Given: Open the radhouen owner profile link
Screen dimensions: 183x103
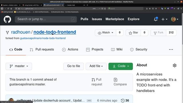Looking at the screenshot, I should pyautogui.click(x=21, y=32).
